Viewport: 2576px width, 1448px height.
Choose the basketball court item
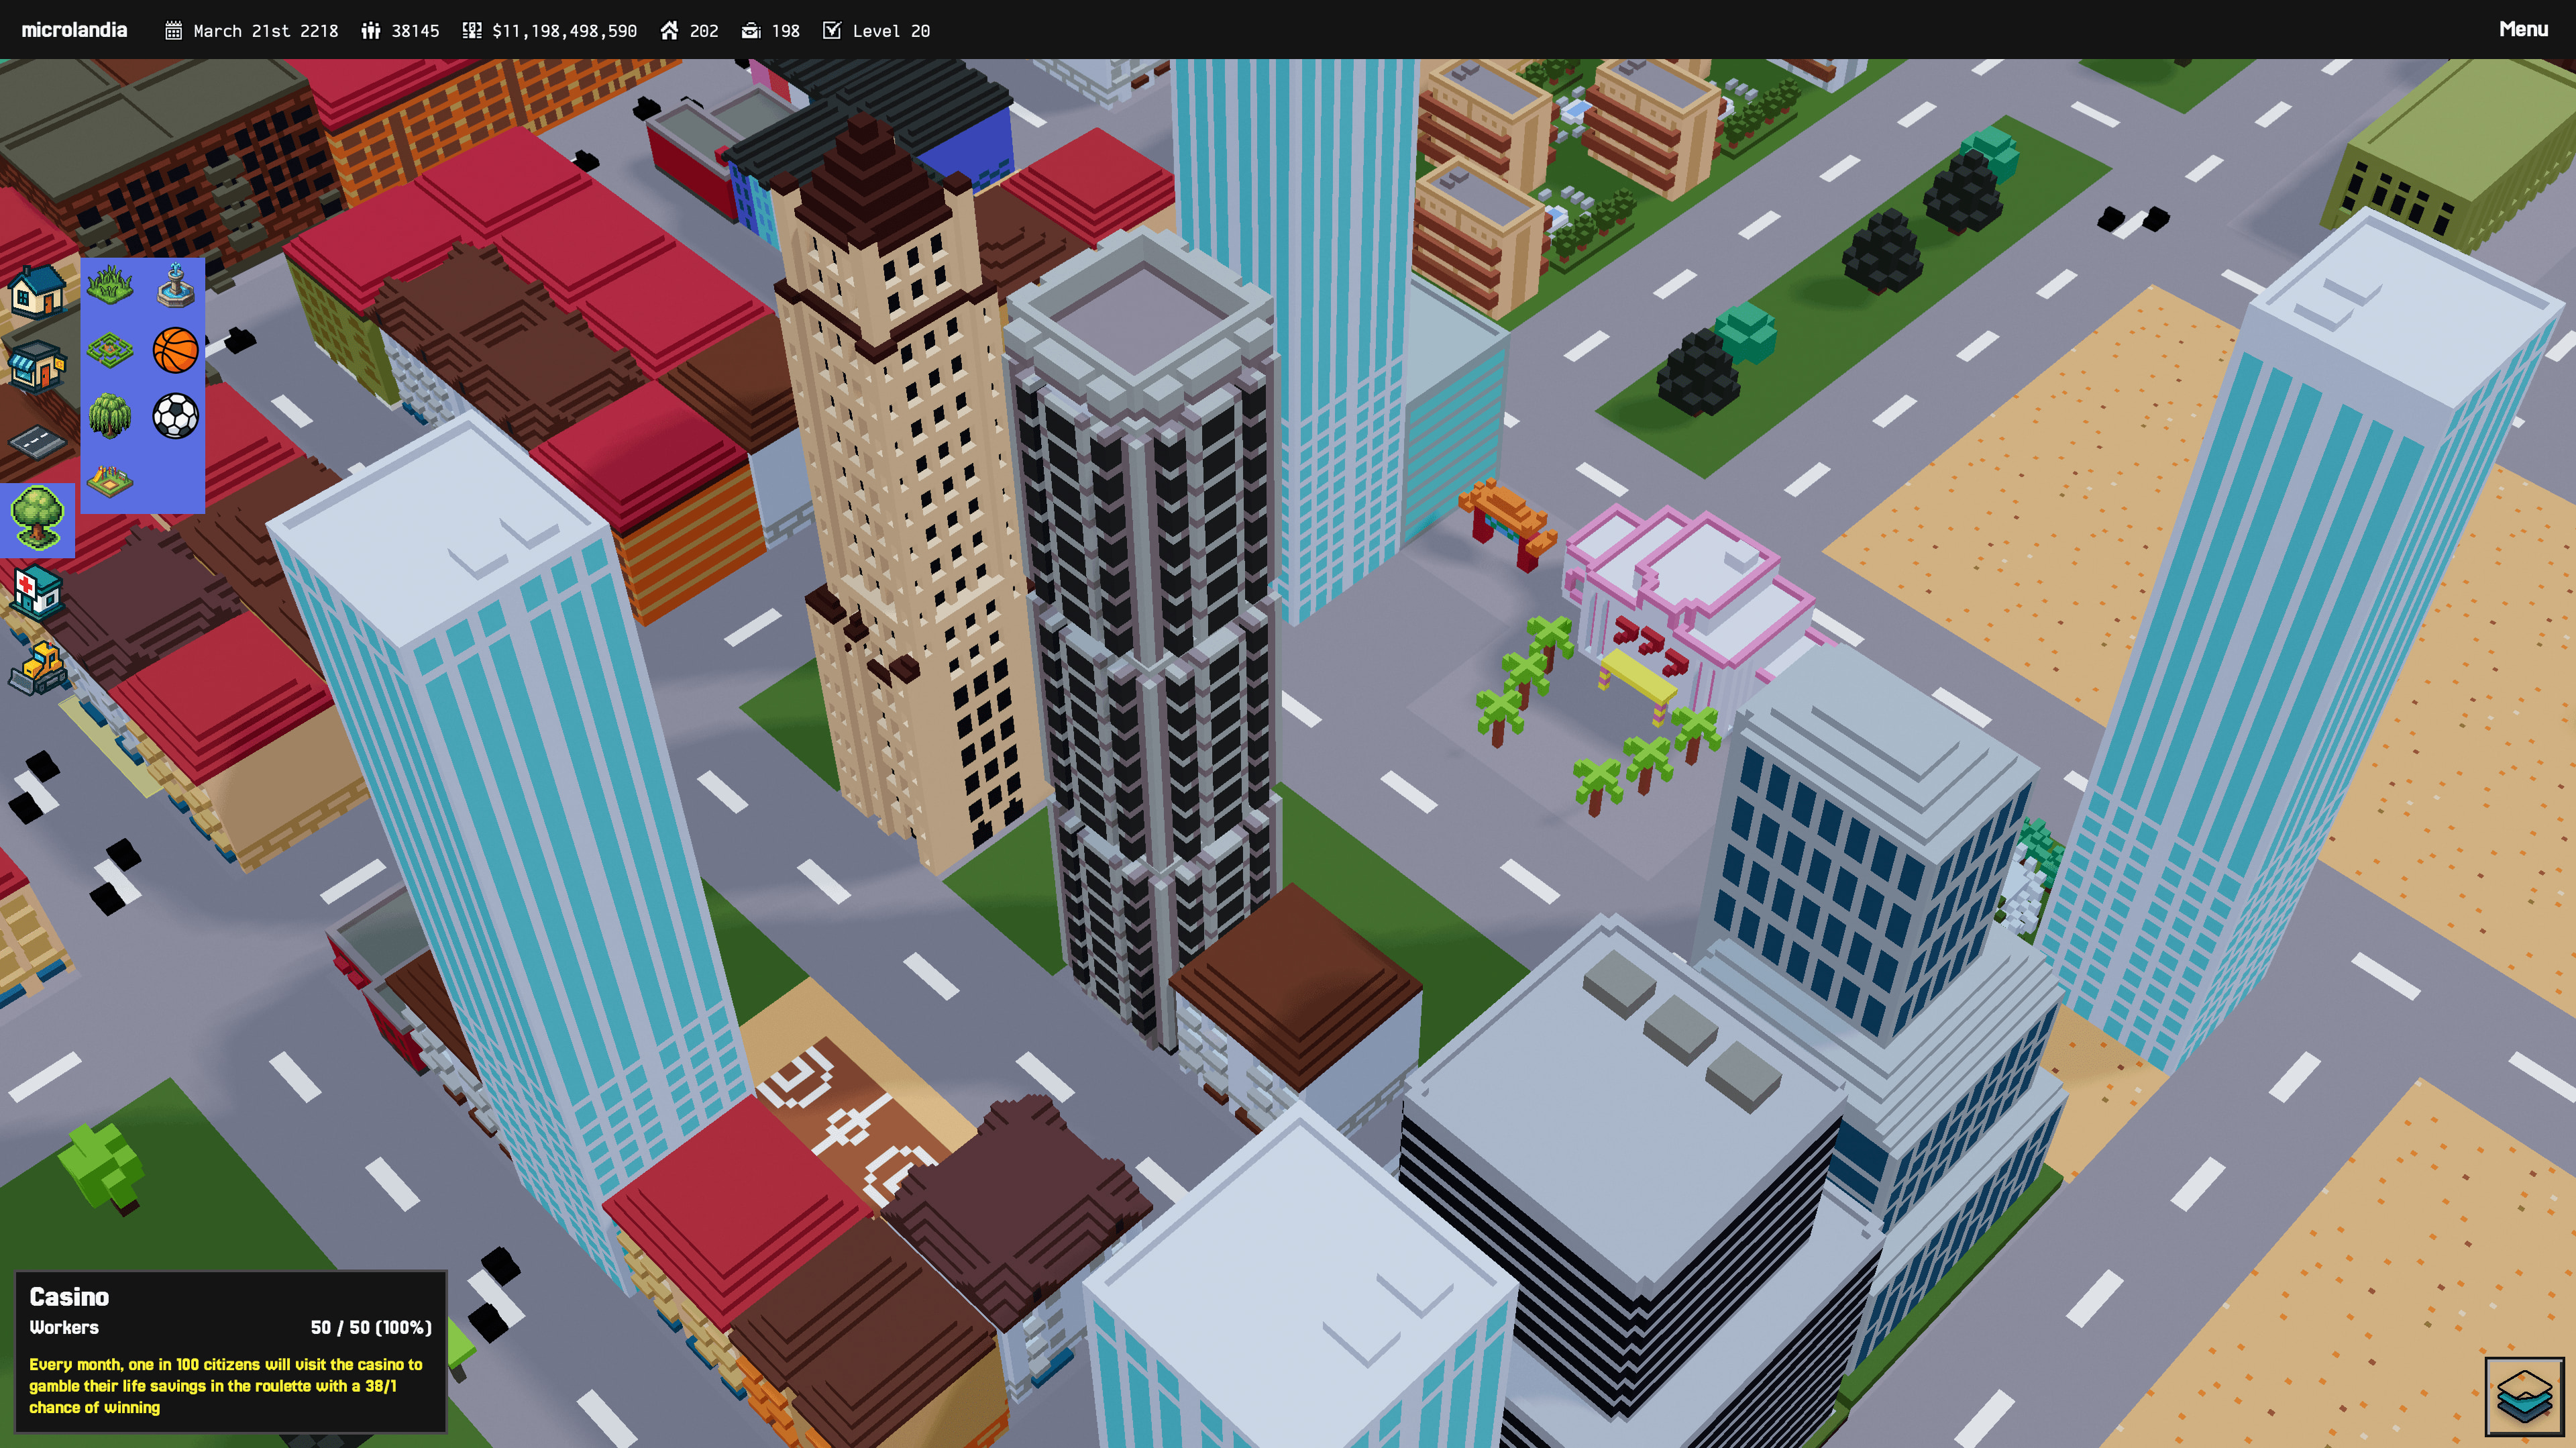[176, 350]
